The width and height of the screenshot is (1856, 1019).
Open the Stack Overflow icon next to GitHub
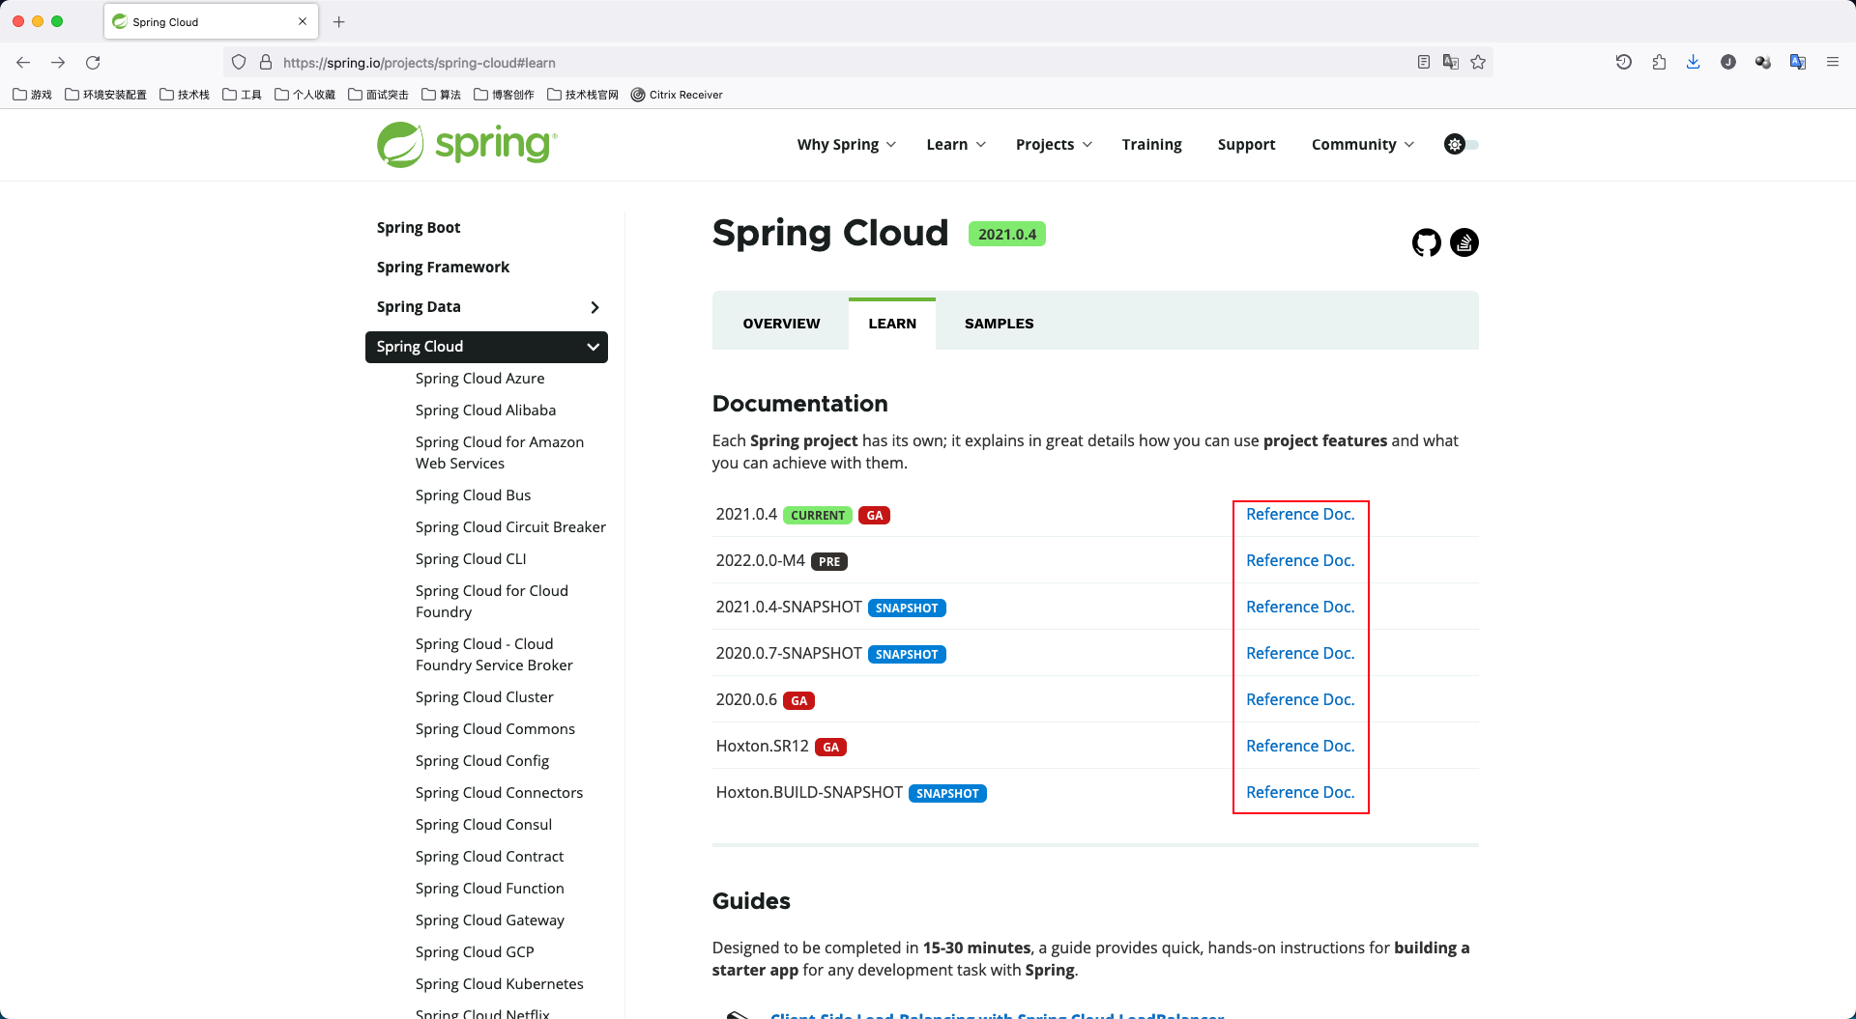click(x=1464, y=242)
